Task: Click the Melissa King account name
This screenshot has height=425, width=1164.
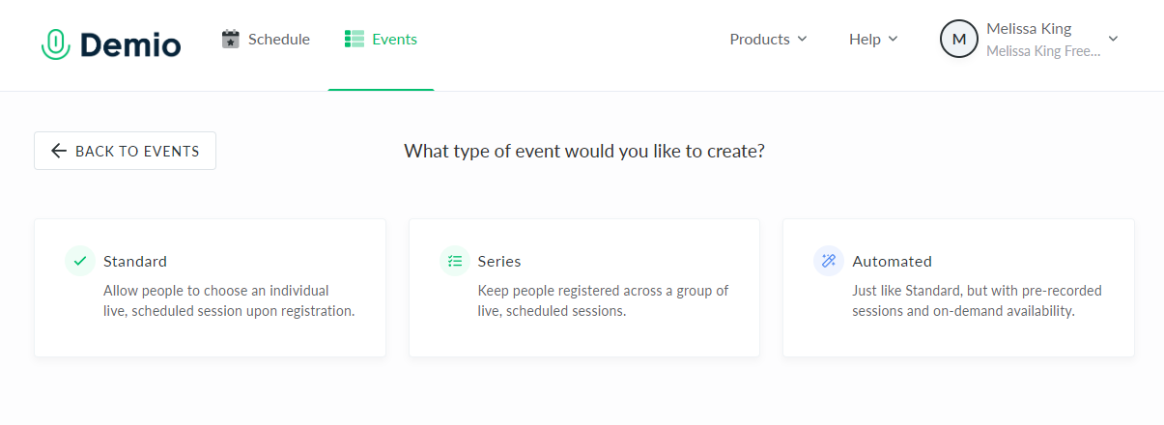Action: (x=1028, y=29)
